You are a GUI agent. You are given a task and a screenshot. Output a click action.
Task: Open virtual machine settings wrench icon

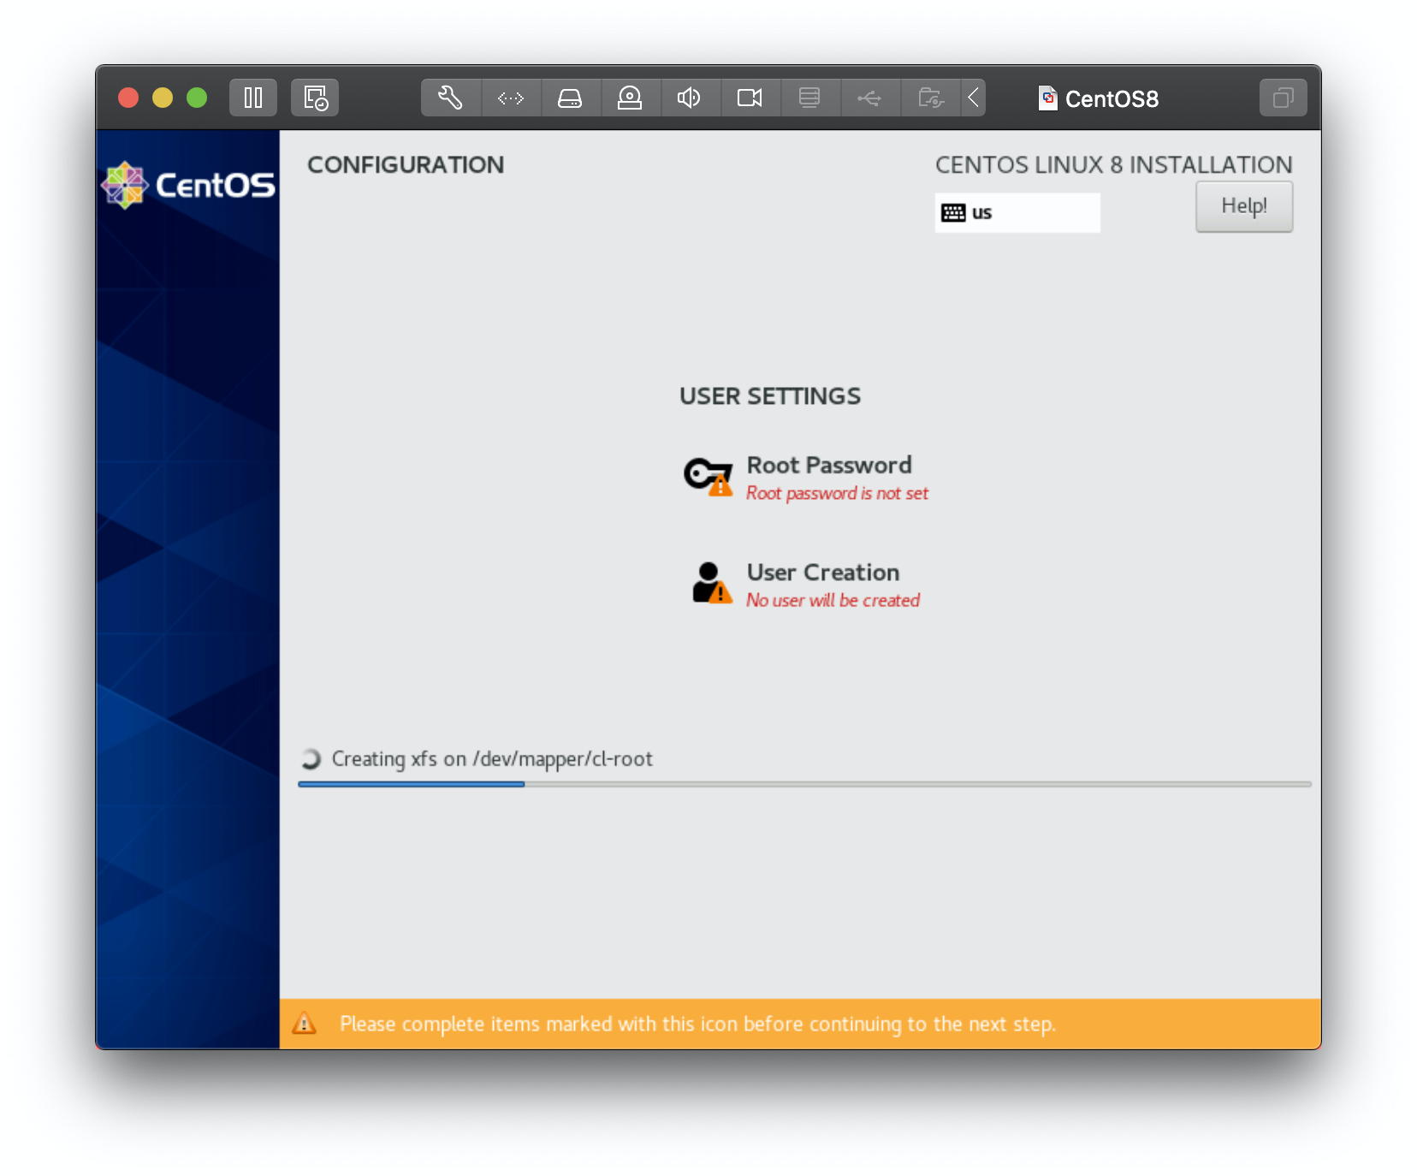(x=451, y=98)
